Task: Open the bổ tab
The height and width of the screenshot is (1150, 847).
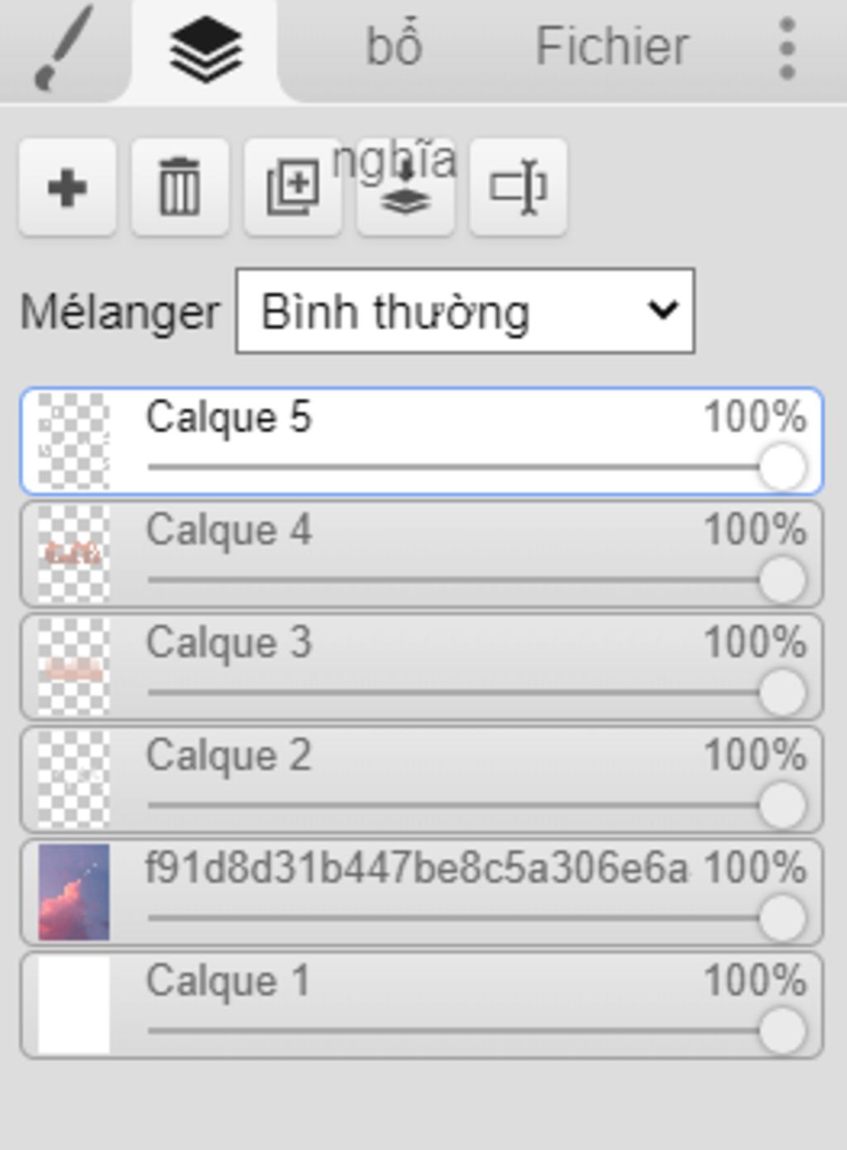Action: 394,46
